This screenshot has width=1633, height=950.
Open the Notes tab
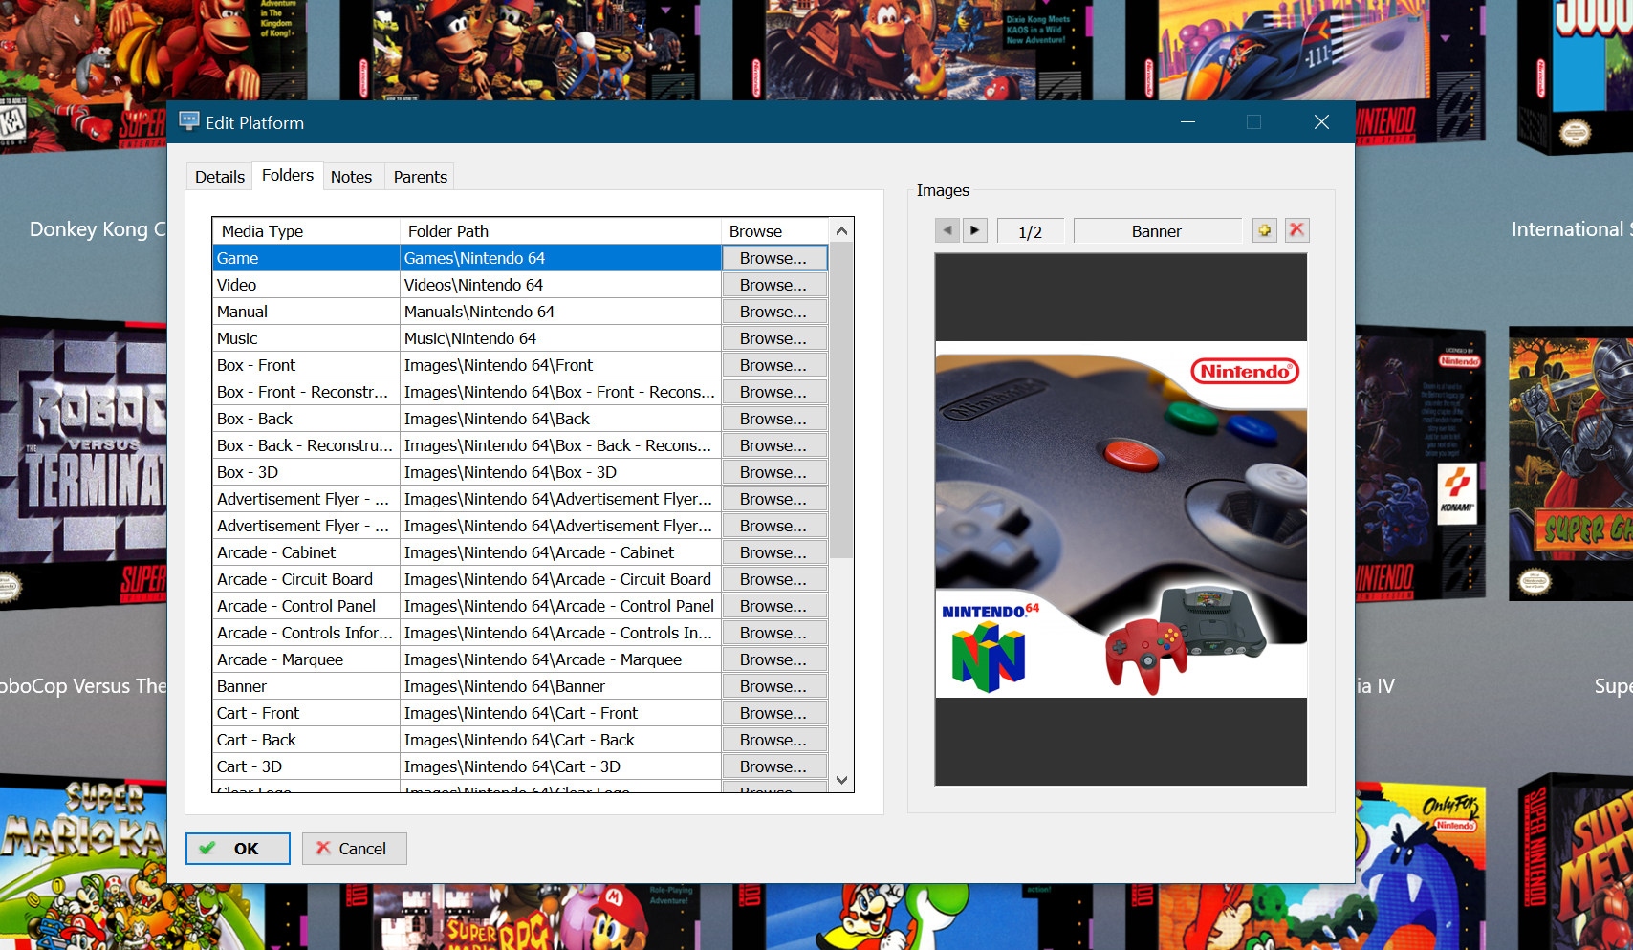(x=351, y=177)
